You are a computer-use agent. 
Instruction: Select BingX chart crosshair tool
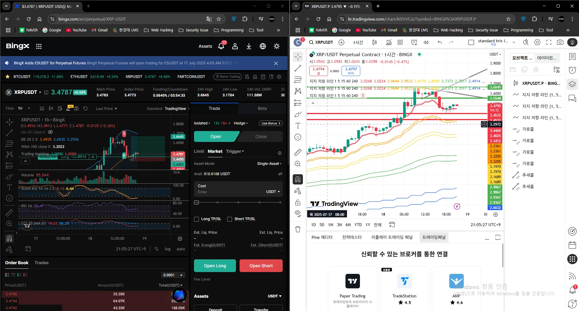click(x=9, y=122)
